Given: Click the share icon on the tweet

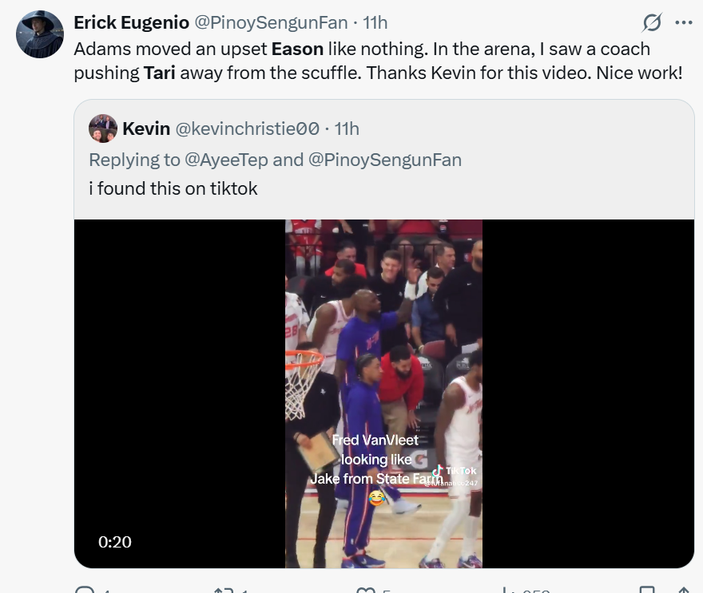Looking at the screenshot, I should coord(683,591).
